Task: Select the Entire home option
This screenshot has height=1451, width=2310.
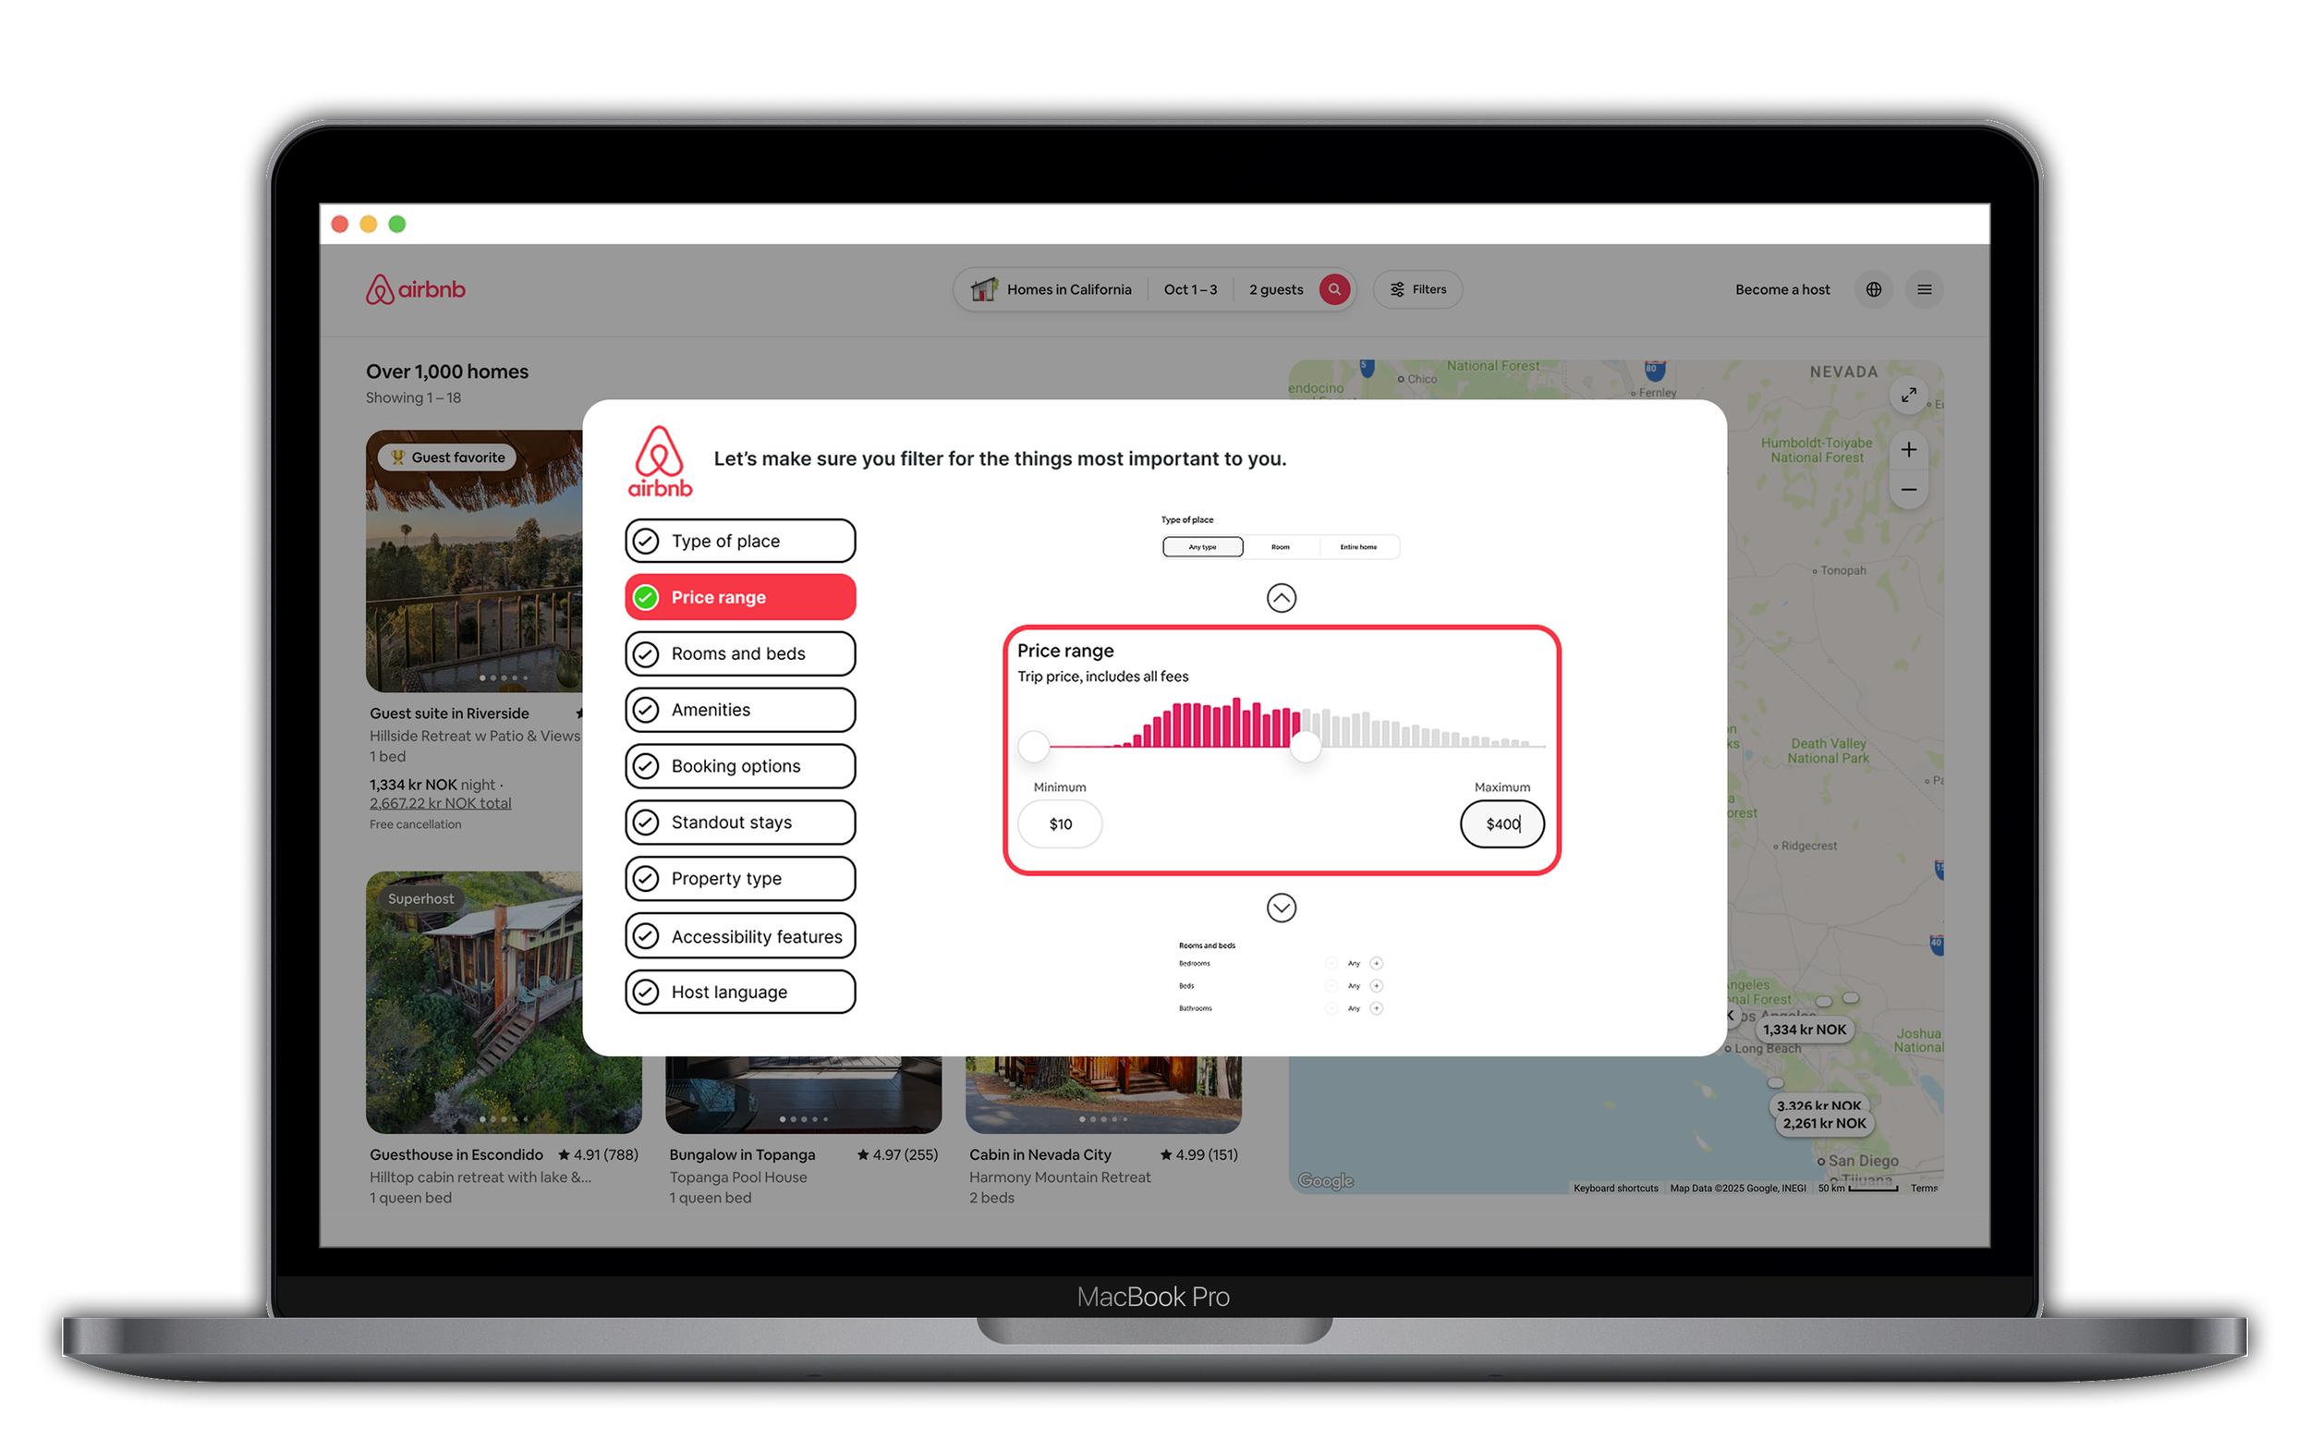Action: coord(1357,547)
